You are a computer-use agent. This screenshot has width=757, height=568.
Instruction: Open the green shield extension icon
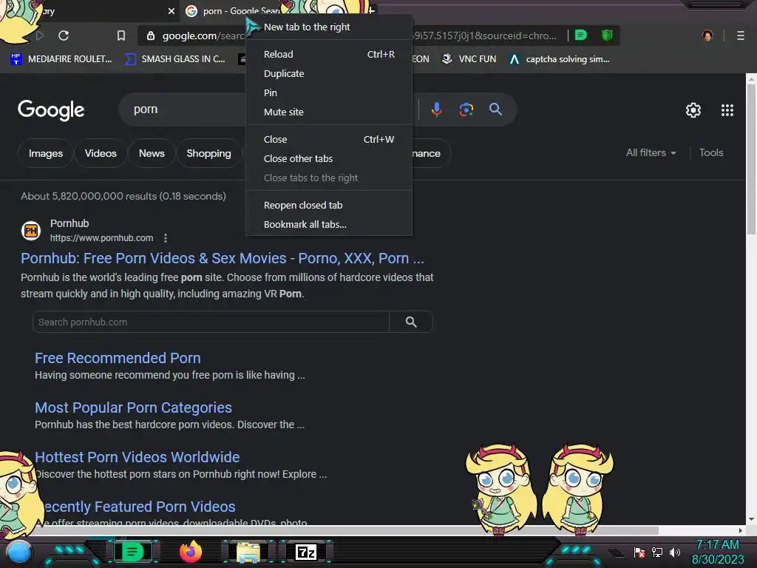click(x=607, y=35)
